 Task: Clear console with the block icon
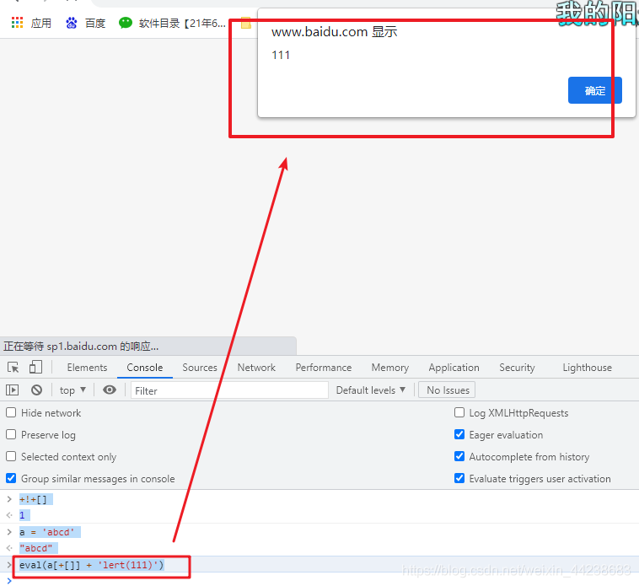click(x=36, y=390)
